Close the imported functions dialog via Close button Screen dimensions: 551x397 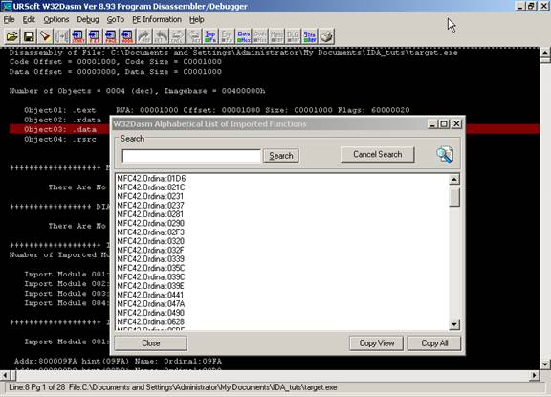pyautogui.click(x=151, y=343)
